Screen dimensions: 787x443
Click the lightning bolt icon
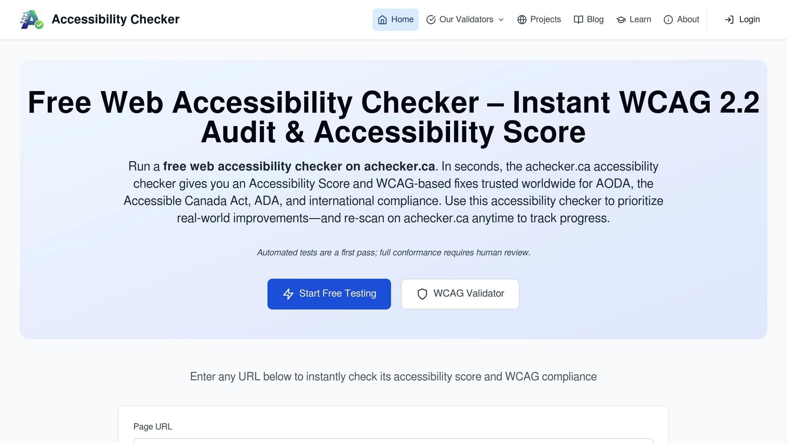pos(288,294)
